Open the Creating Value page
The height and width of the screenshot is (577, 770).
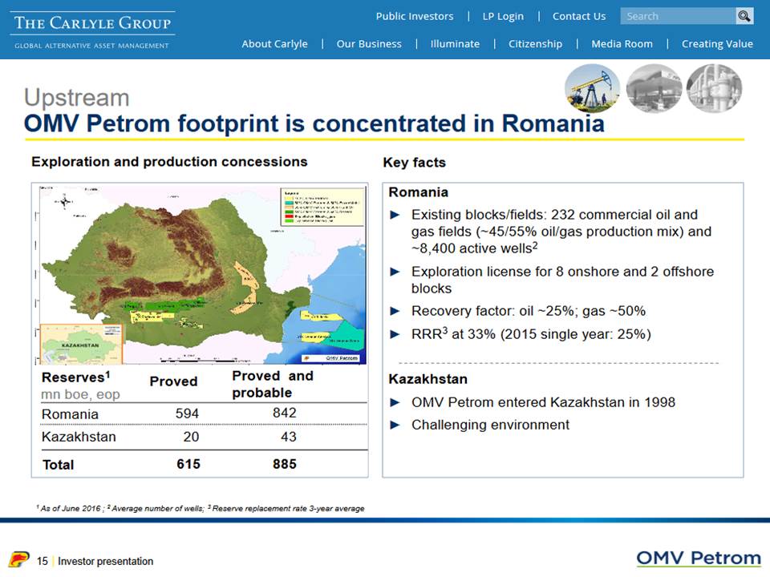(717, 44)
